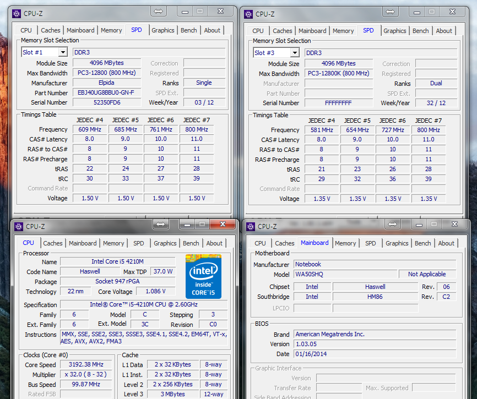Screen dimensions: 477x399
Task: Click the double-arrow button in the Mainboard window title bar
Action: point(392,225)
